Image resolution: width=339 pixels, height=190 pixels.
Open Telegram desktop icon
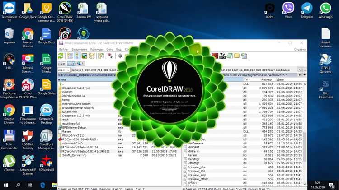(307, 10)
